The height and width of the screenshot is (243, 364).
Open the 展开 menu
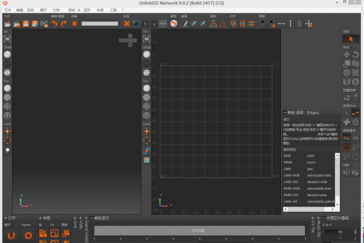coord(43,10)
